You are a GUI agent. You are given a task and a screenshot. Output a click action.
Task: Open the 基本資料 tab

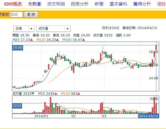pos(118,4)
